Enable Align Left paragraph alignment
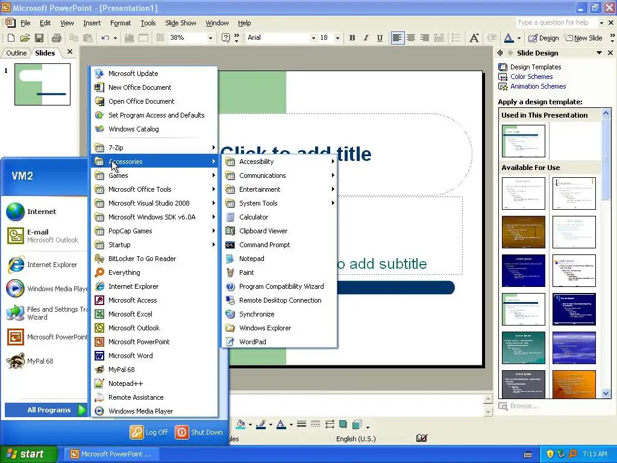 pyautogui.click(x=398, y=38)
